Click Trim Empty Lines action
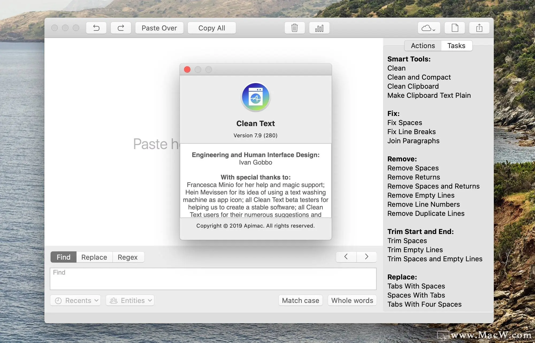535x343 pixels. click(415, 250)
